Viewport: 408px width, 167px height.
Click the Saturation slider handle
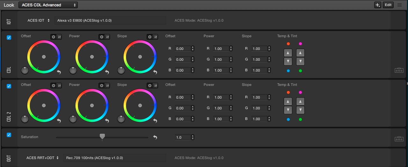pos(102,136)
